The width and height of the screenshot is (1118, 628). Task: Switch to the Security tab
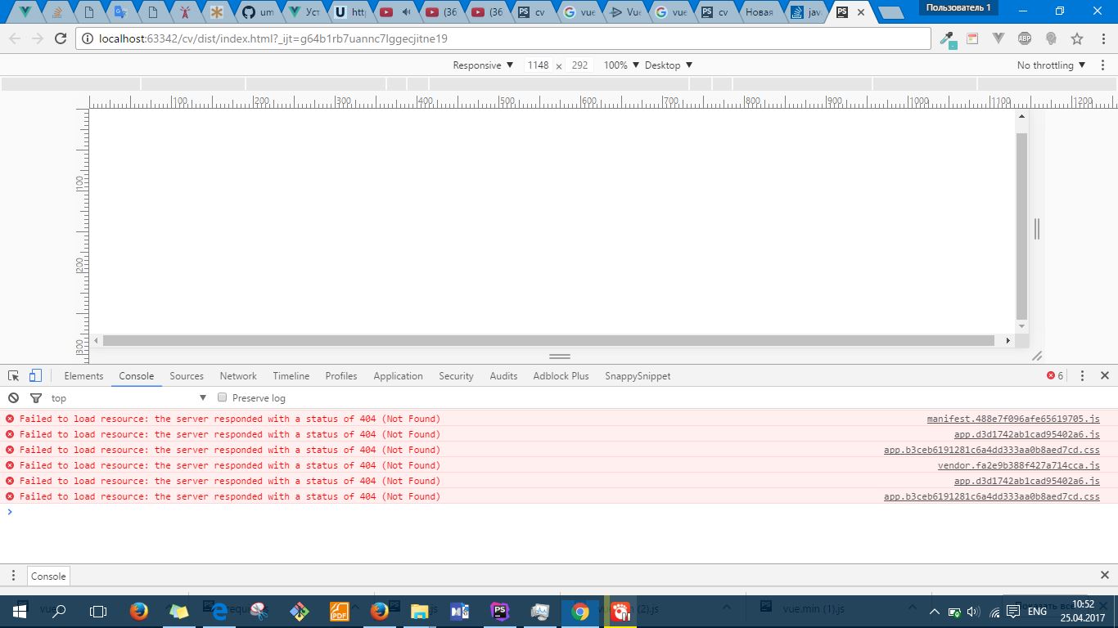pos(456,376)
